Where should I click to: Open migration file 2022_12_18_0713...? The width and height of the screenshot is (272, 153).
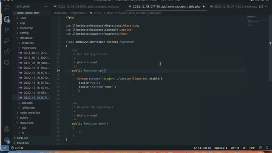pyautogui.click(x=37, y=83)
